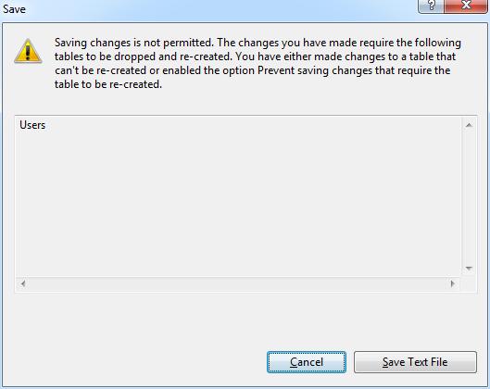
Task: Click the horizontal scrollbar track of table list
Action: click(x=238, y=283)
